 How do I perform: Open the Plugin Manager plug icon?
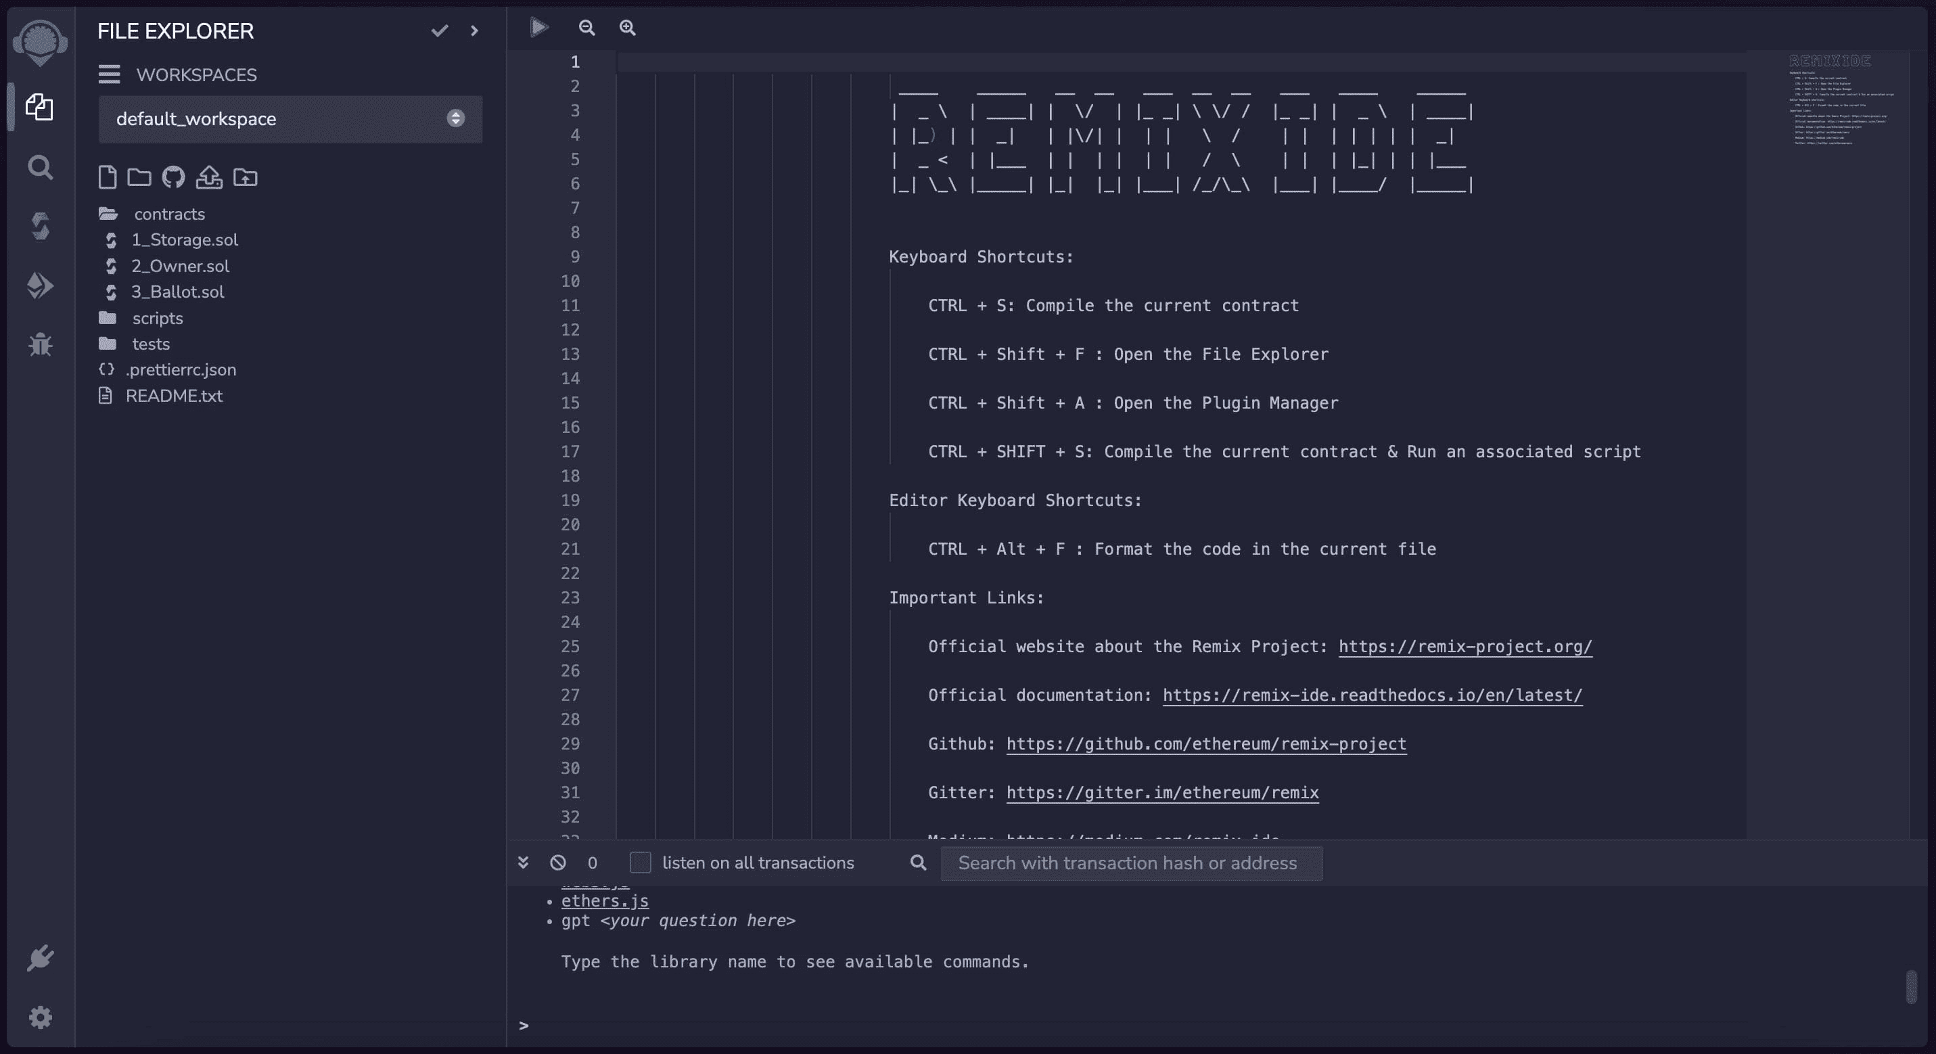click(40, 958)
